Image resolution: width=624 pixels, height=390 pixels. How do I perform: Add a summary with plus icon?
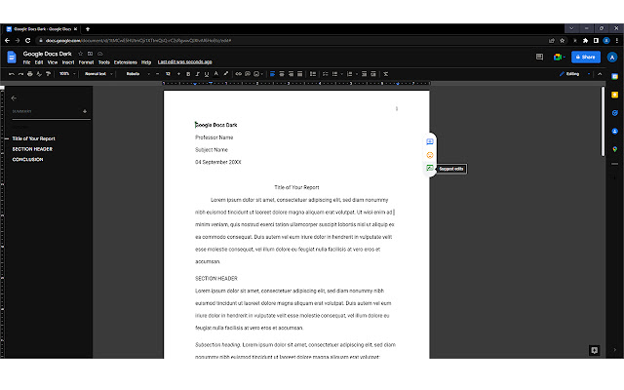tap(85, 111)
